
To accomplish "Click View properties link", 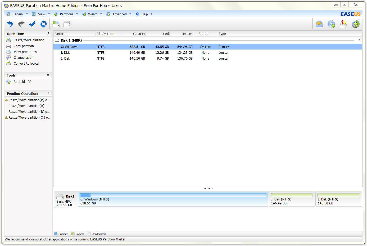I will click(25, 52).
